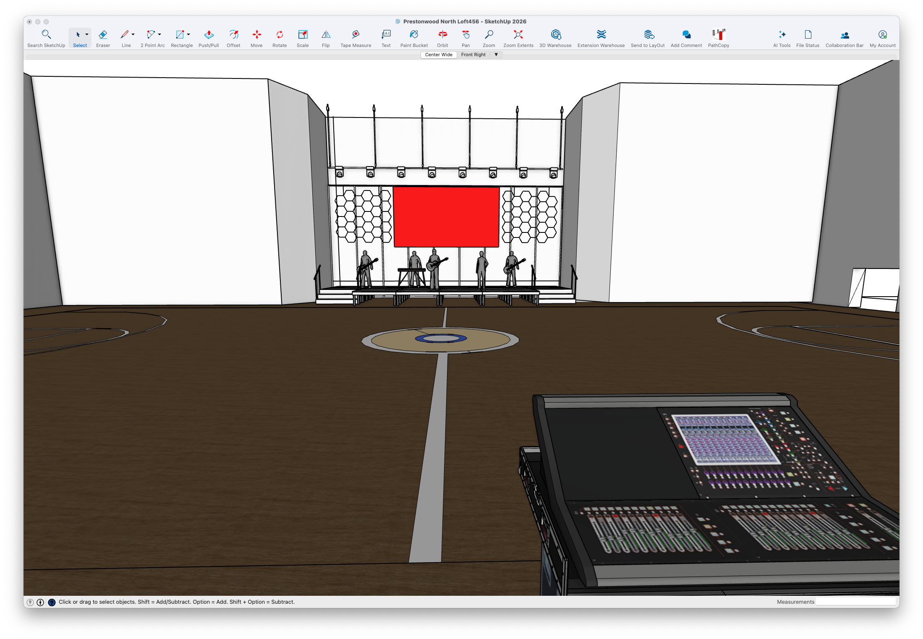The width and height of the screenshot is (923, 639).
Task: Expand the Select tool dropdown arrow
Action: tap(87, 34)
